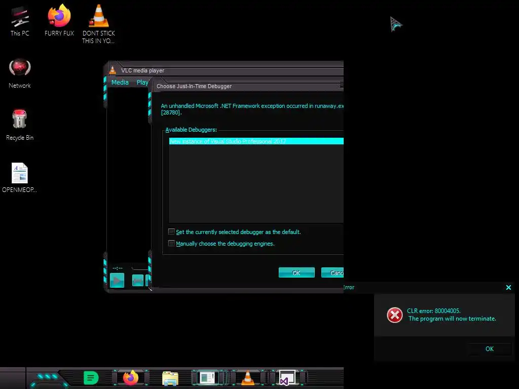Click the CLR error: 80004005 message text
The height and width of the screenshot is (389, 519).
coord(434,311)
